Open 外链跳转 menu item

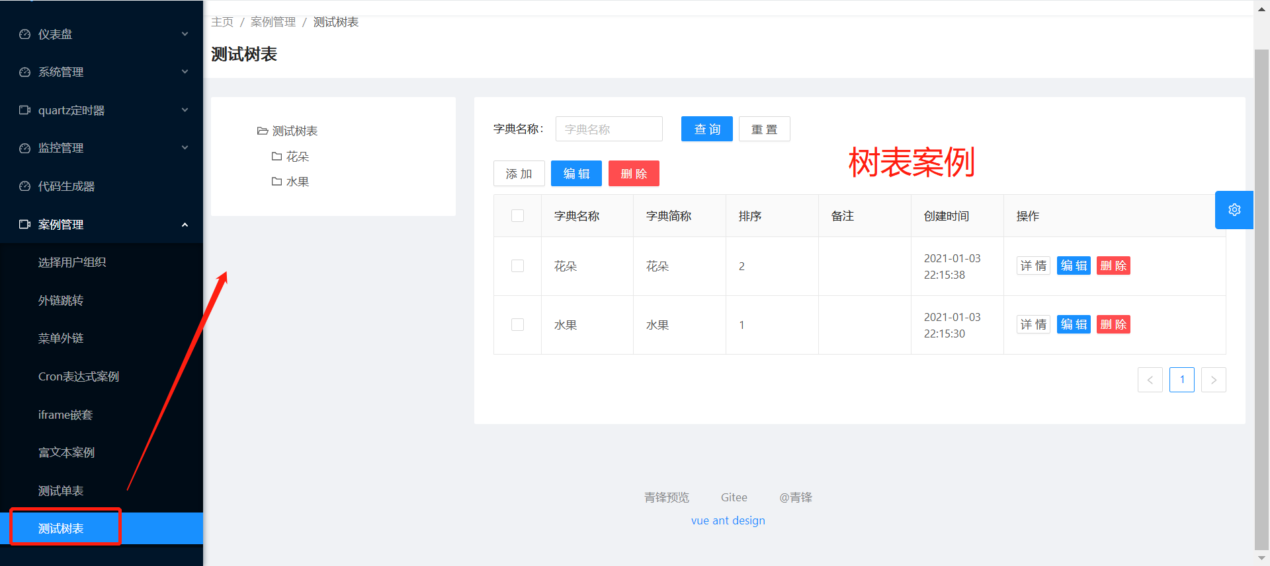point(101,301)
